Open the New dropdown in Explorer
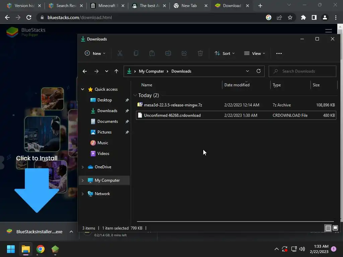This screenshot has height=257, width=343. point(95,53)
